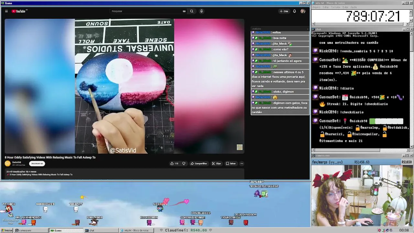Switch to the chat taskbar button
The height and width of the screenshot is (233, 414).
coord(101,230)
